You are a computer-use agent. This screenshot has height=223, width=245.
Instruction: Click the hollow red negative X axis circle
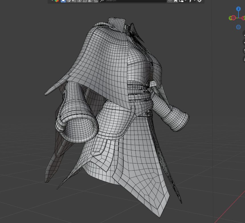(233, 18)
